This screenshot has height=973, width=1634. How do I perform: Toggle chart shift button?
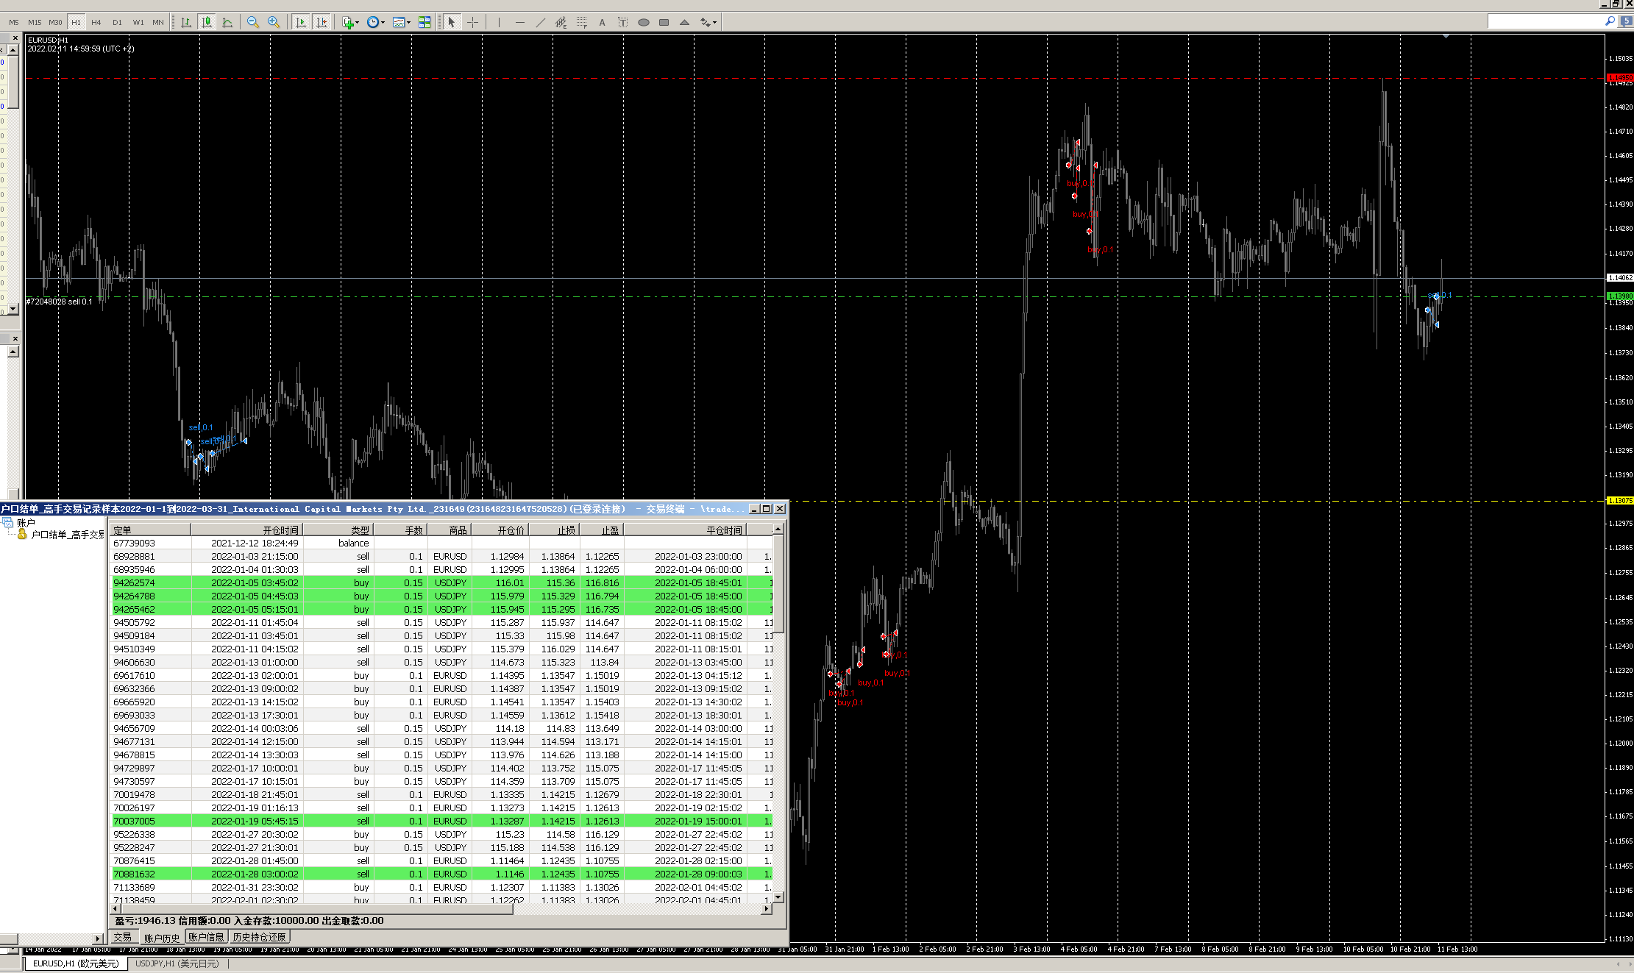[322, 22]
